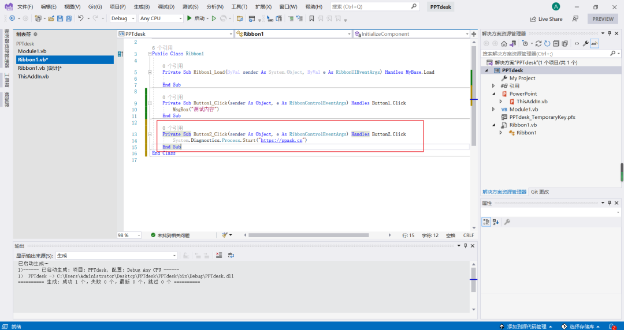Screen dimensions: 624x330
Task: Click the start-without-debugging outline play icon
Action: (x=214, y=18)
